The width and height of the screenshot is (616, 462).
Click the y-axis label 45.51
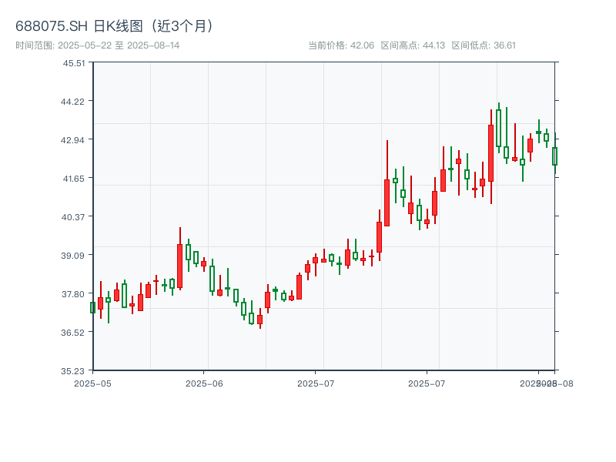[74, 63]
